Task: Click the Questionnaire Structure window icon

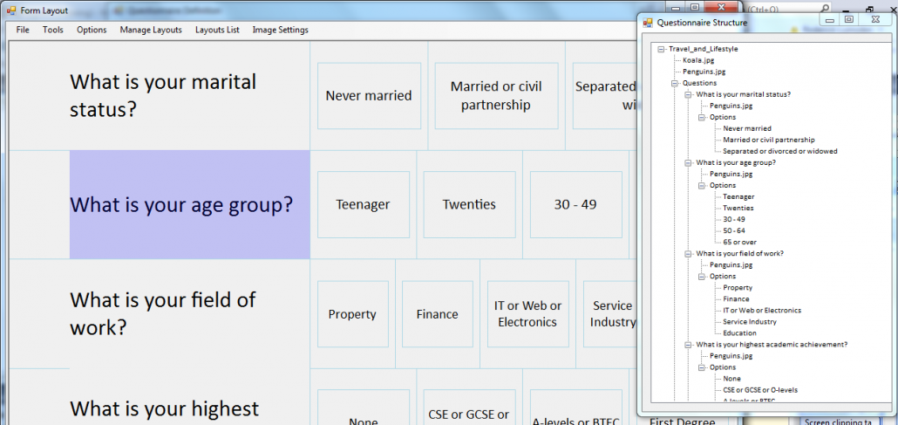Action: [648, 22]
